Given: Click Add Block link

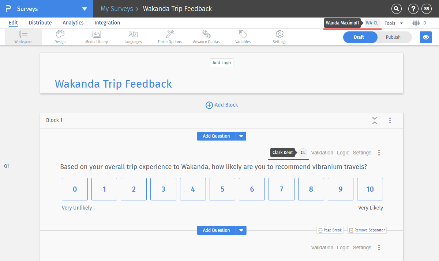Looking at the screenshot, I should (222, 105).
